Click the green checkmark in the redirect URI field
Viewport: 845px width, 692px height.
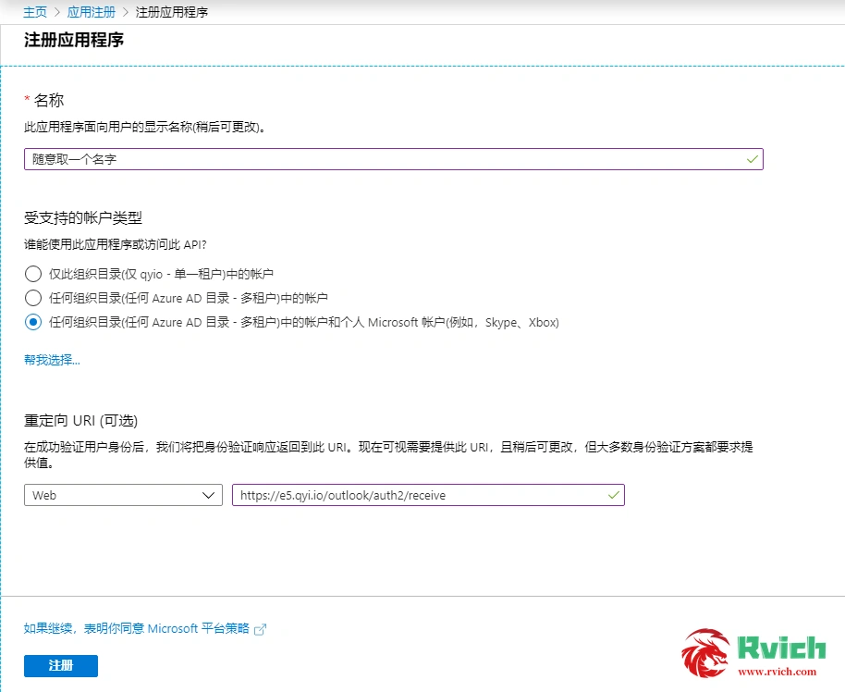point(614,495)
